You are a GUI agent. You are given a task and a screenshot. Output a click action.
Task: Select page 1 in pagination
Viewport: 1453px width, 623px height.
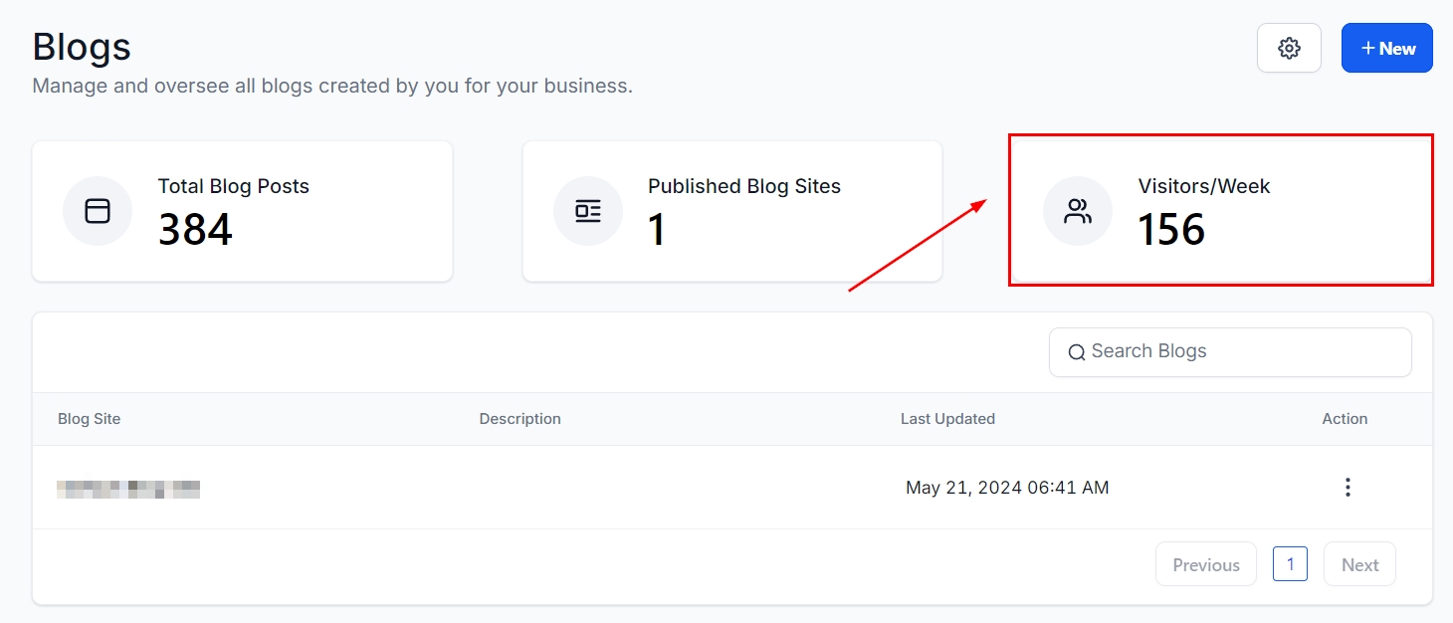coord(1290,564)
